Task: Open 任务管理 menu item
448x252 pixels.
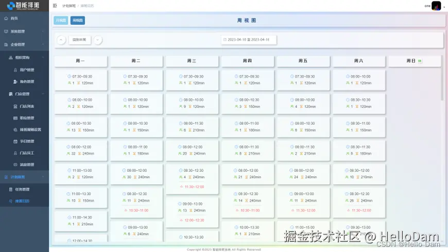Action: (24, 189)
